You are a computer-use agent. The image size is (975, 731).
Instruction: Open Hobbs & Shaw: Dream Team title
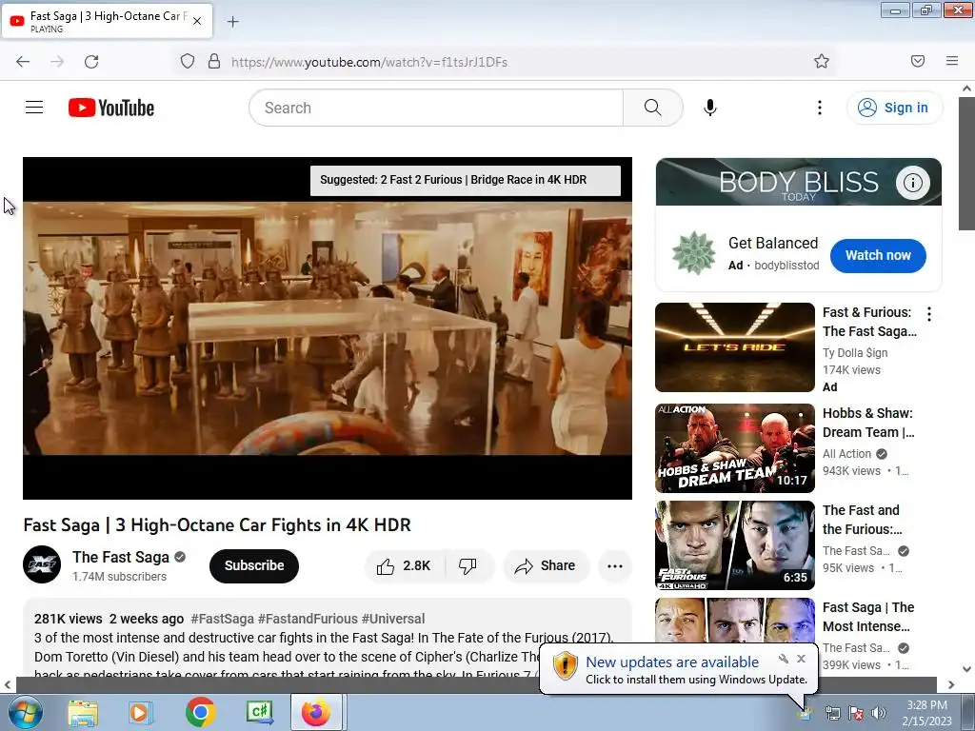tap(868, 423)
